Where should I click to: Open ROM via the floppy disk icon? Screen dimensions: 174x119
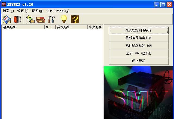point(7,19)
